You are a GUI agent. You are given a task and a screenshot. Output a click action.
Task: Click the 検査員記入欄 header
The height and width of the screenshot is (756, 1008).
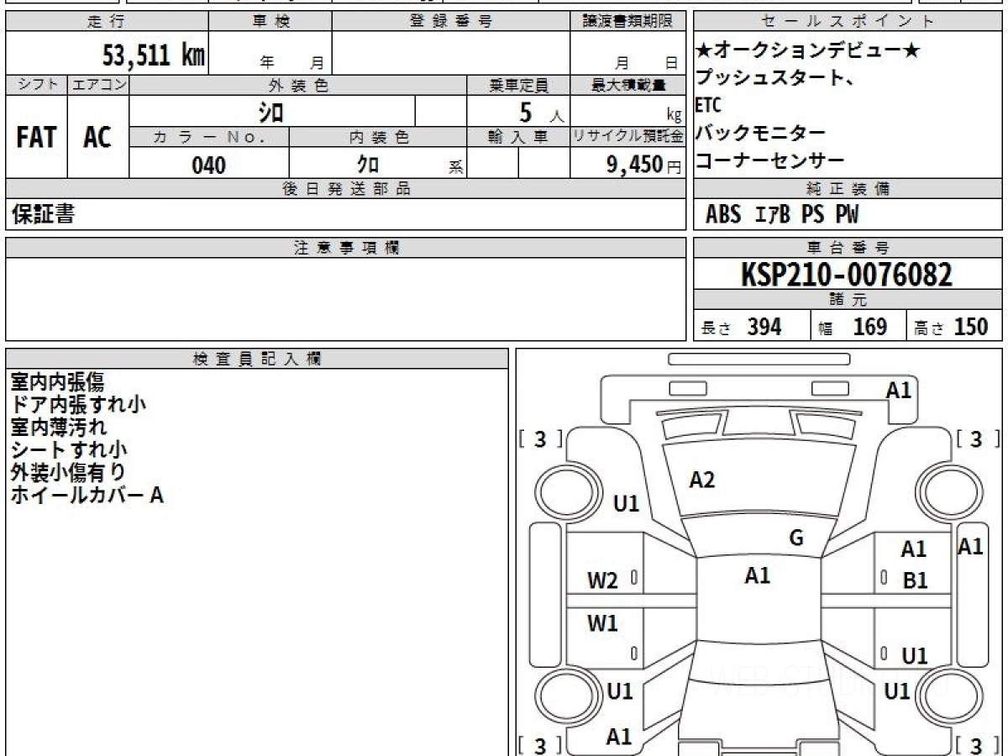pos(257,359)
